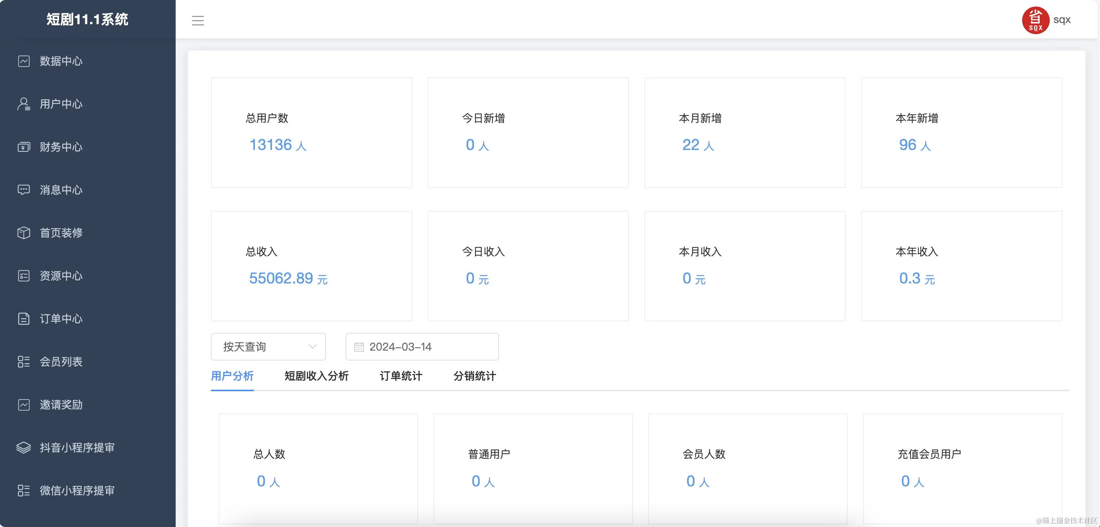Click the 消息中心 message bubble icon
The width and height of the screenshot is (1100, 527).
[x=24, y=189]
